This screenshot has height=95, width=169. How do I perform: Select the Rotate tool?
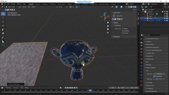pyautogui.click(x=3, y=26)
